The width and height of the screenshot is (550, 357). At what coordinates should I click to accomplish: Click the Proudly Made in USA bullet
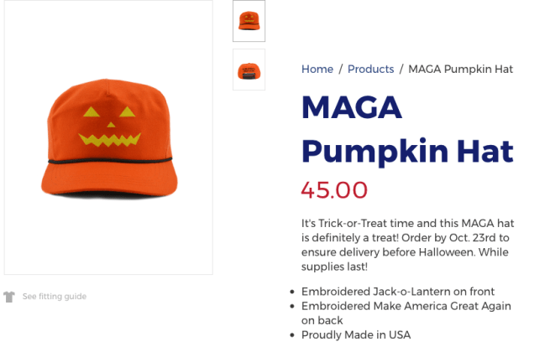coord(356,335)
